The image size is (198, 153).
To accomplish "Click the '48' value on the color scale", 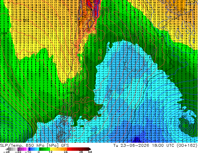I will tap(90, 152).
